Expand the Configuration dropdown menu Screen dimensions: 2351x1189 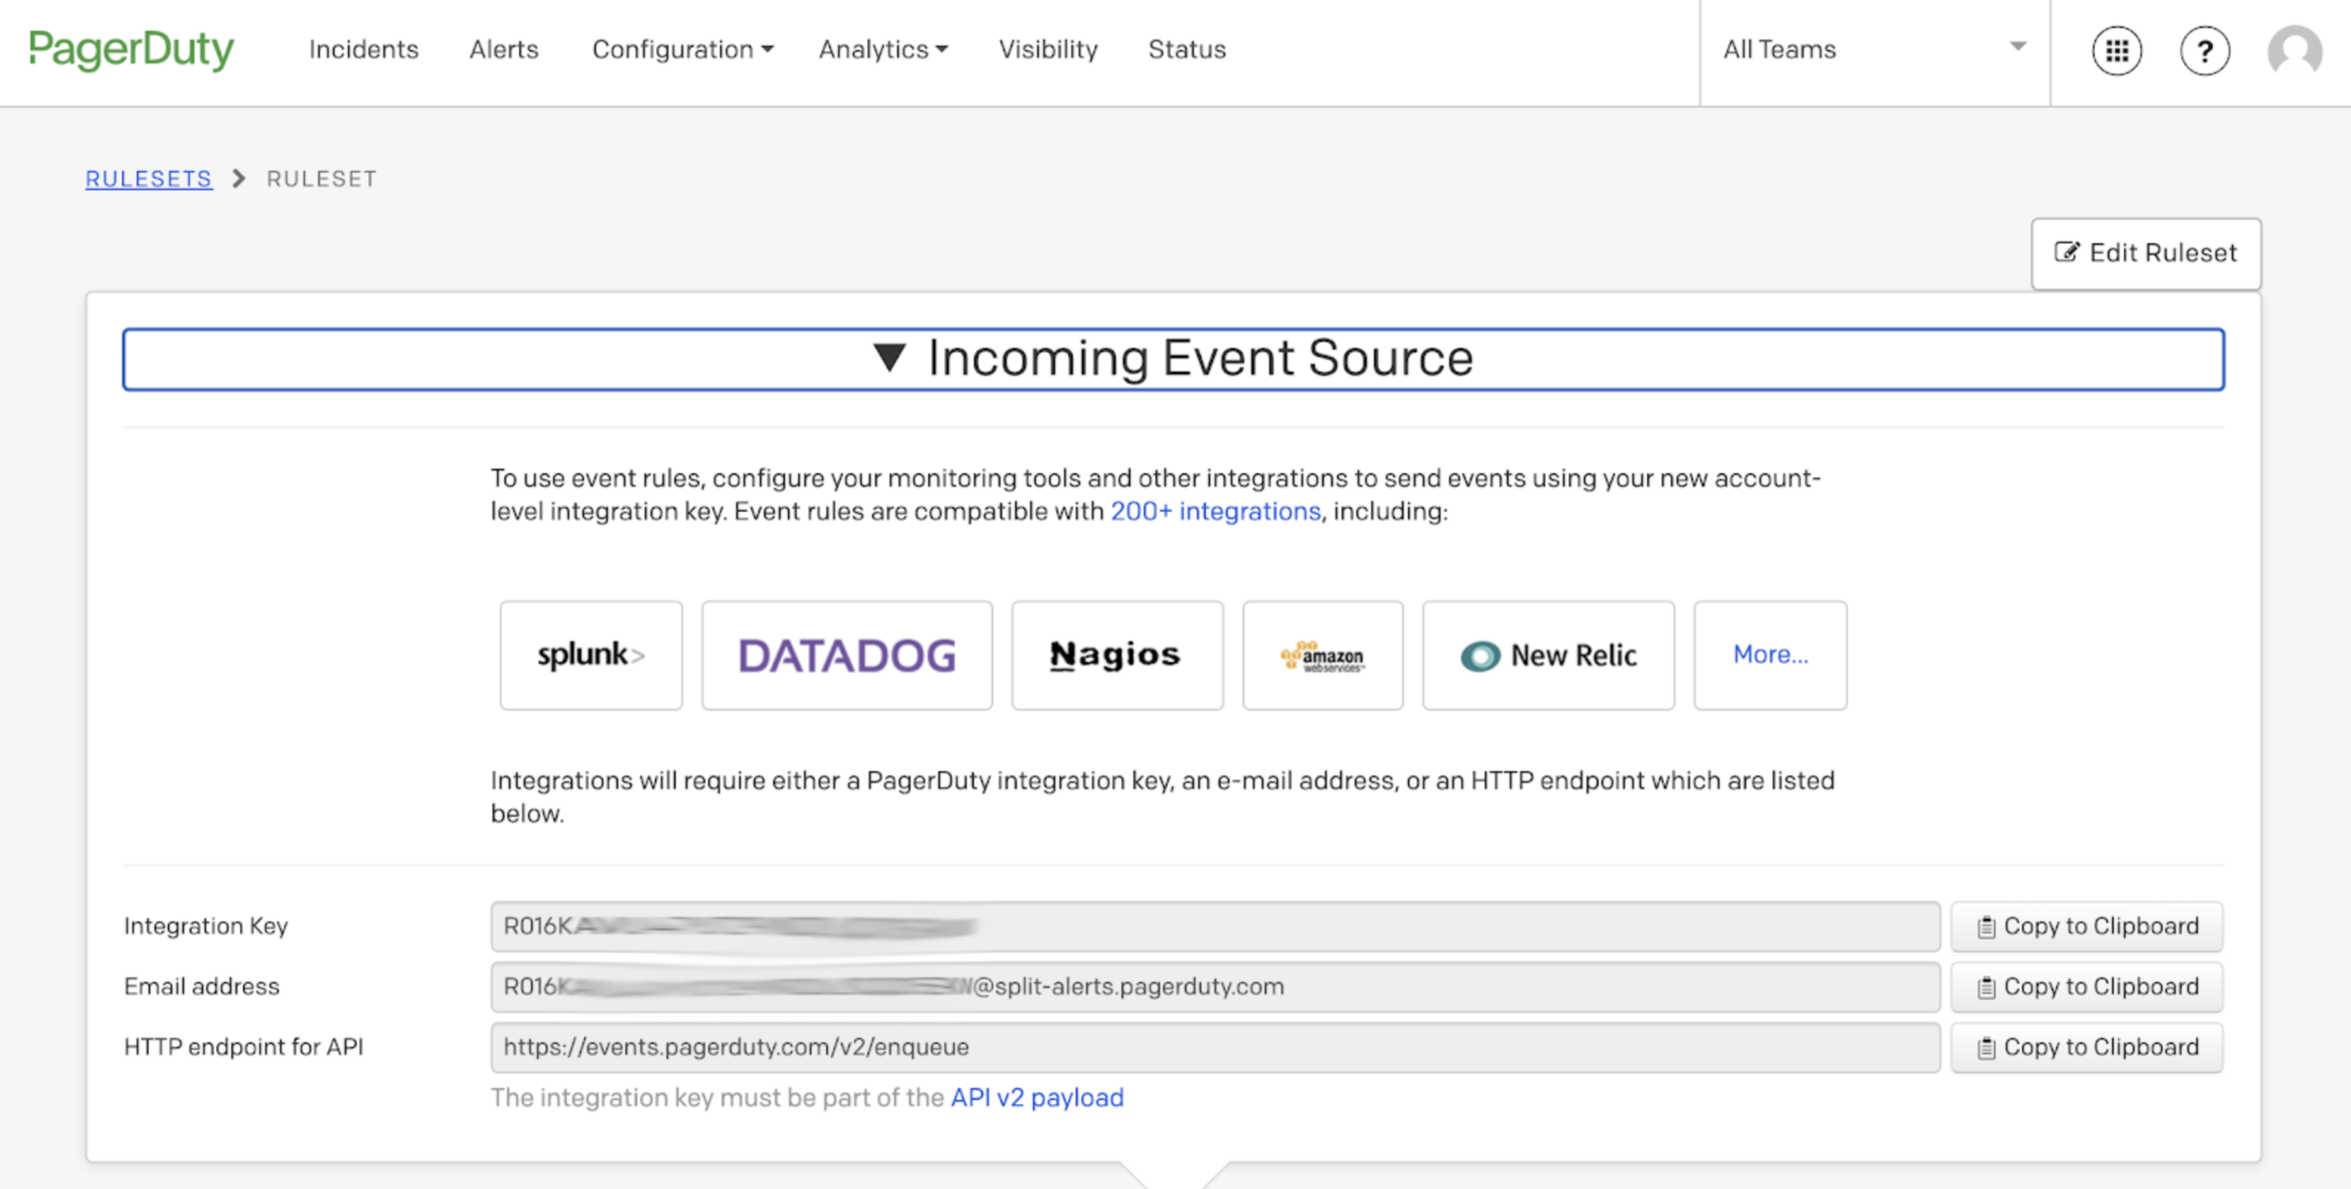[683, 49]
